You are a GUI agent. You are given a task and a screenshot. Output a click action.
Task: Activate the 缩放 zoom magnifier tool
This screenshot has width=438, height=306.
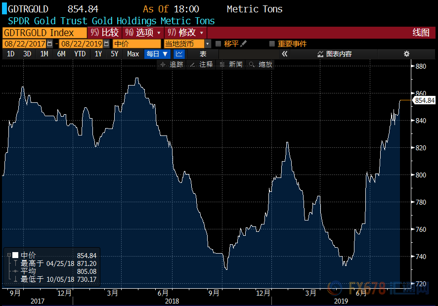pyautogui.click(x=261, y=65)
